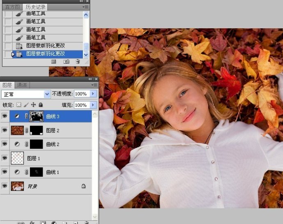
Task: Click the delete history state trash icon
Action: coord(78,62)
